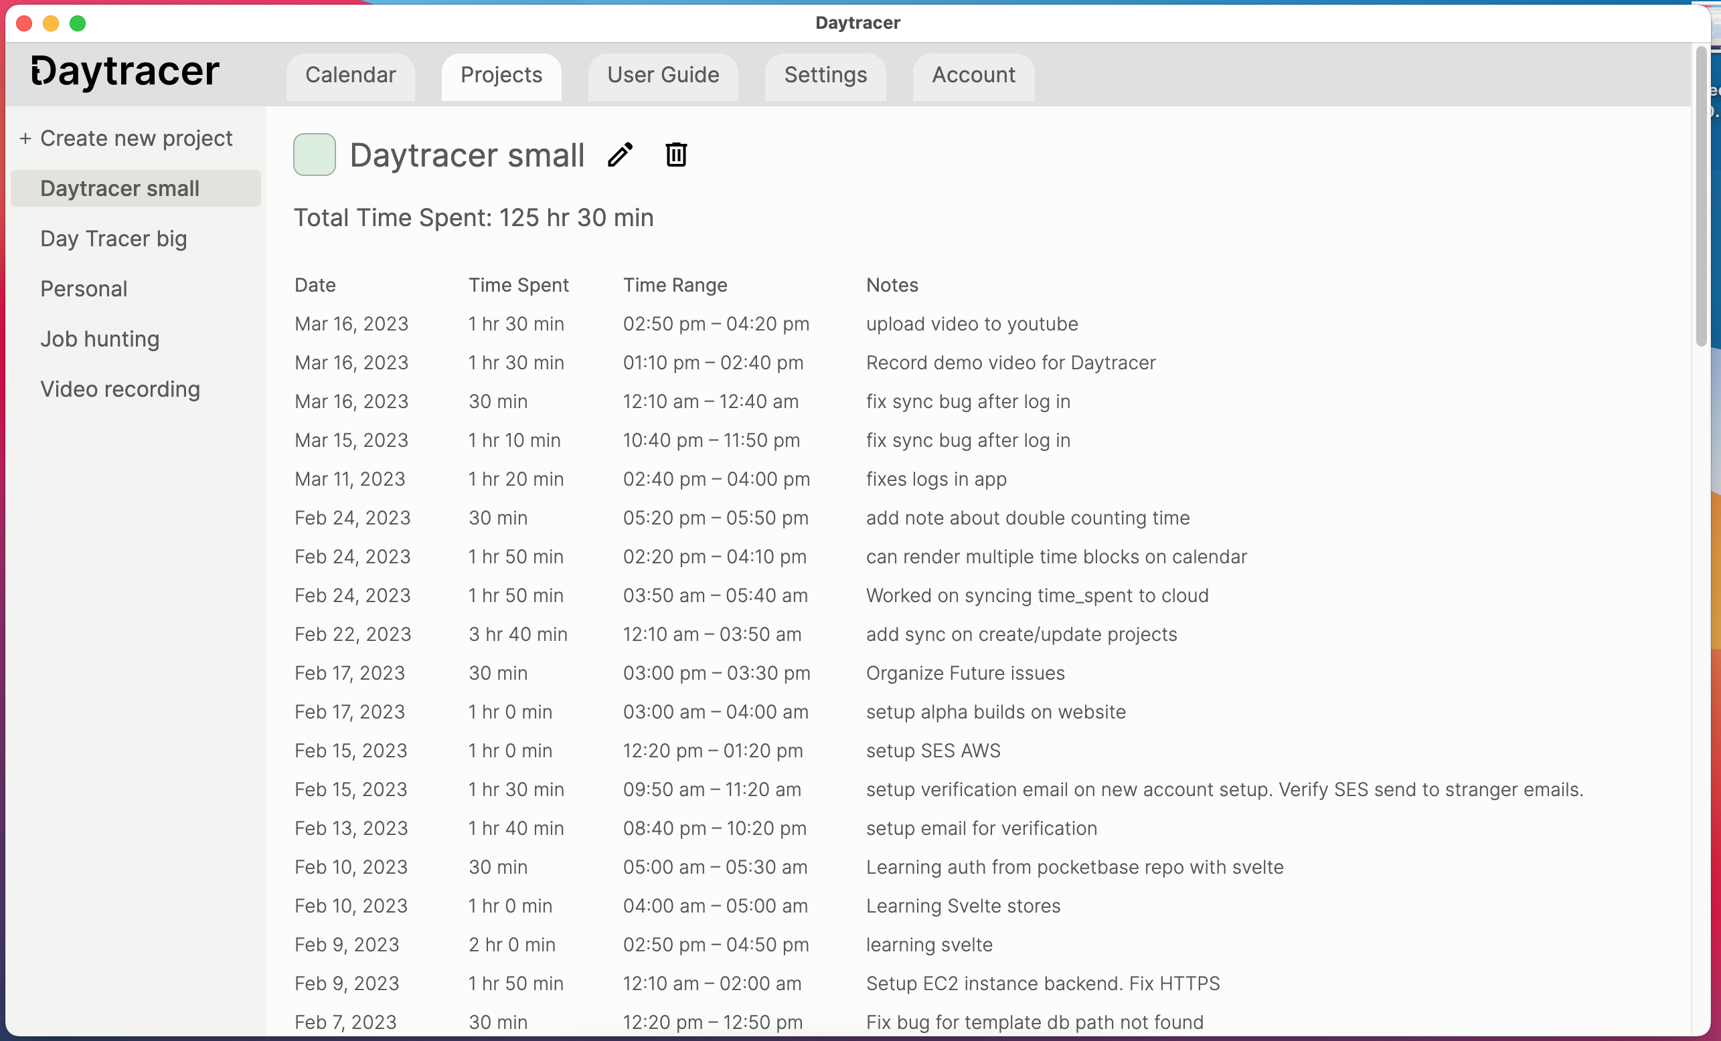This screenshot has width=1721, height=1041.
Task: Minimize the window with yellow button
Action: click(51, 23)
